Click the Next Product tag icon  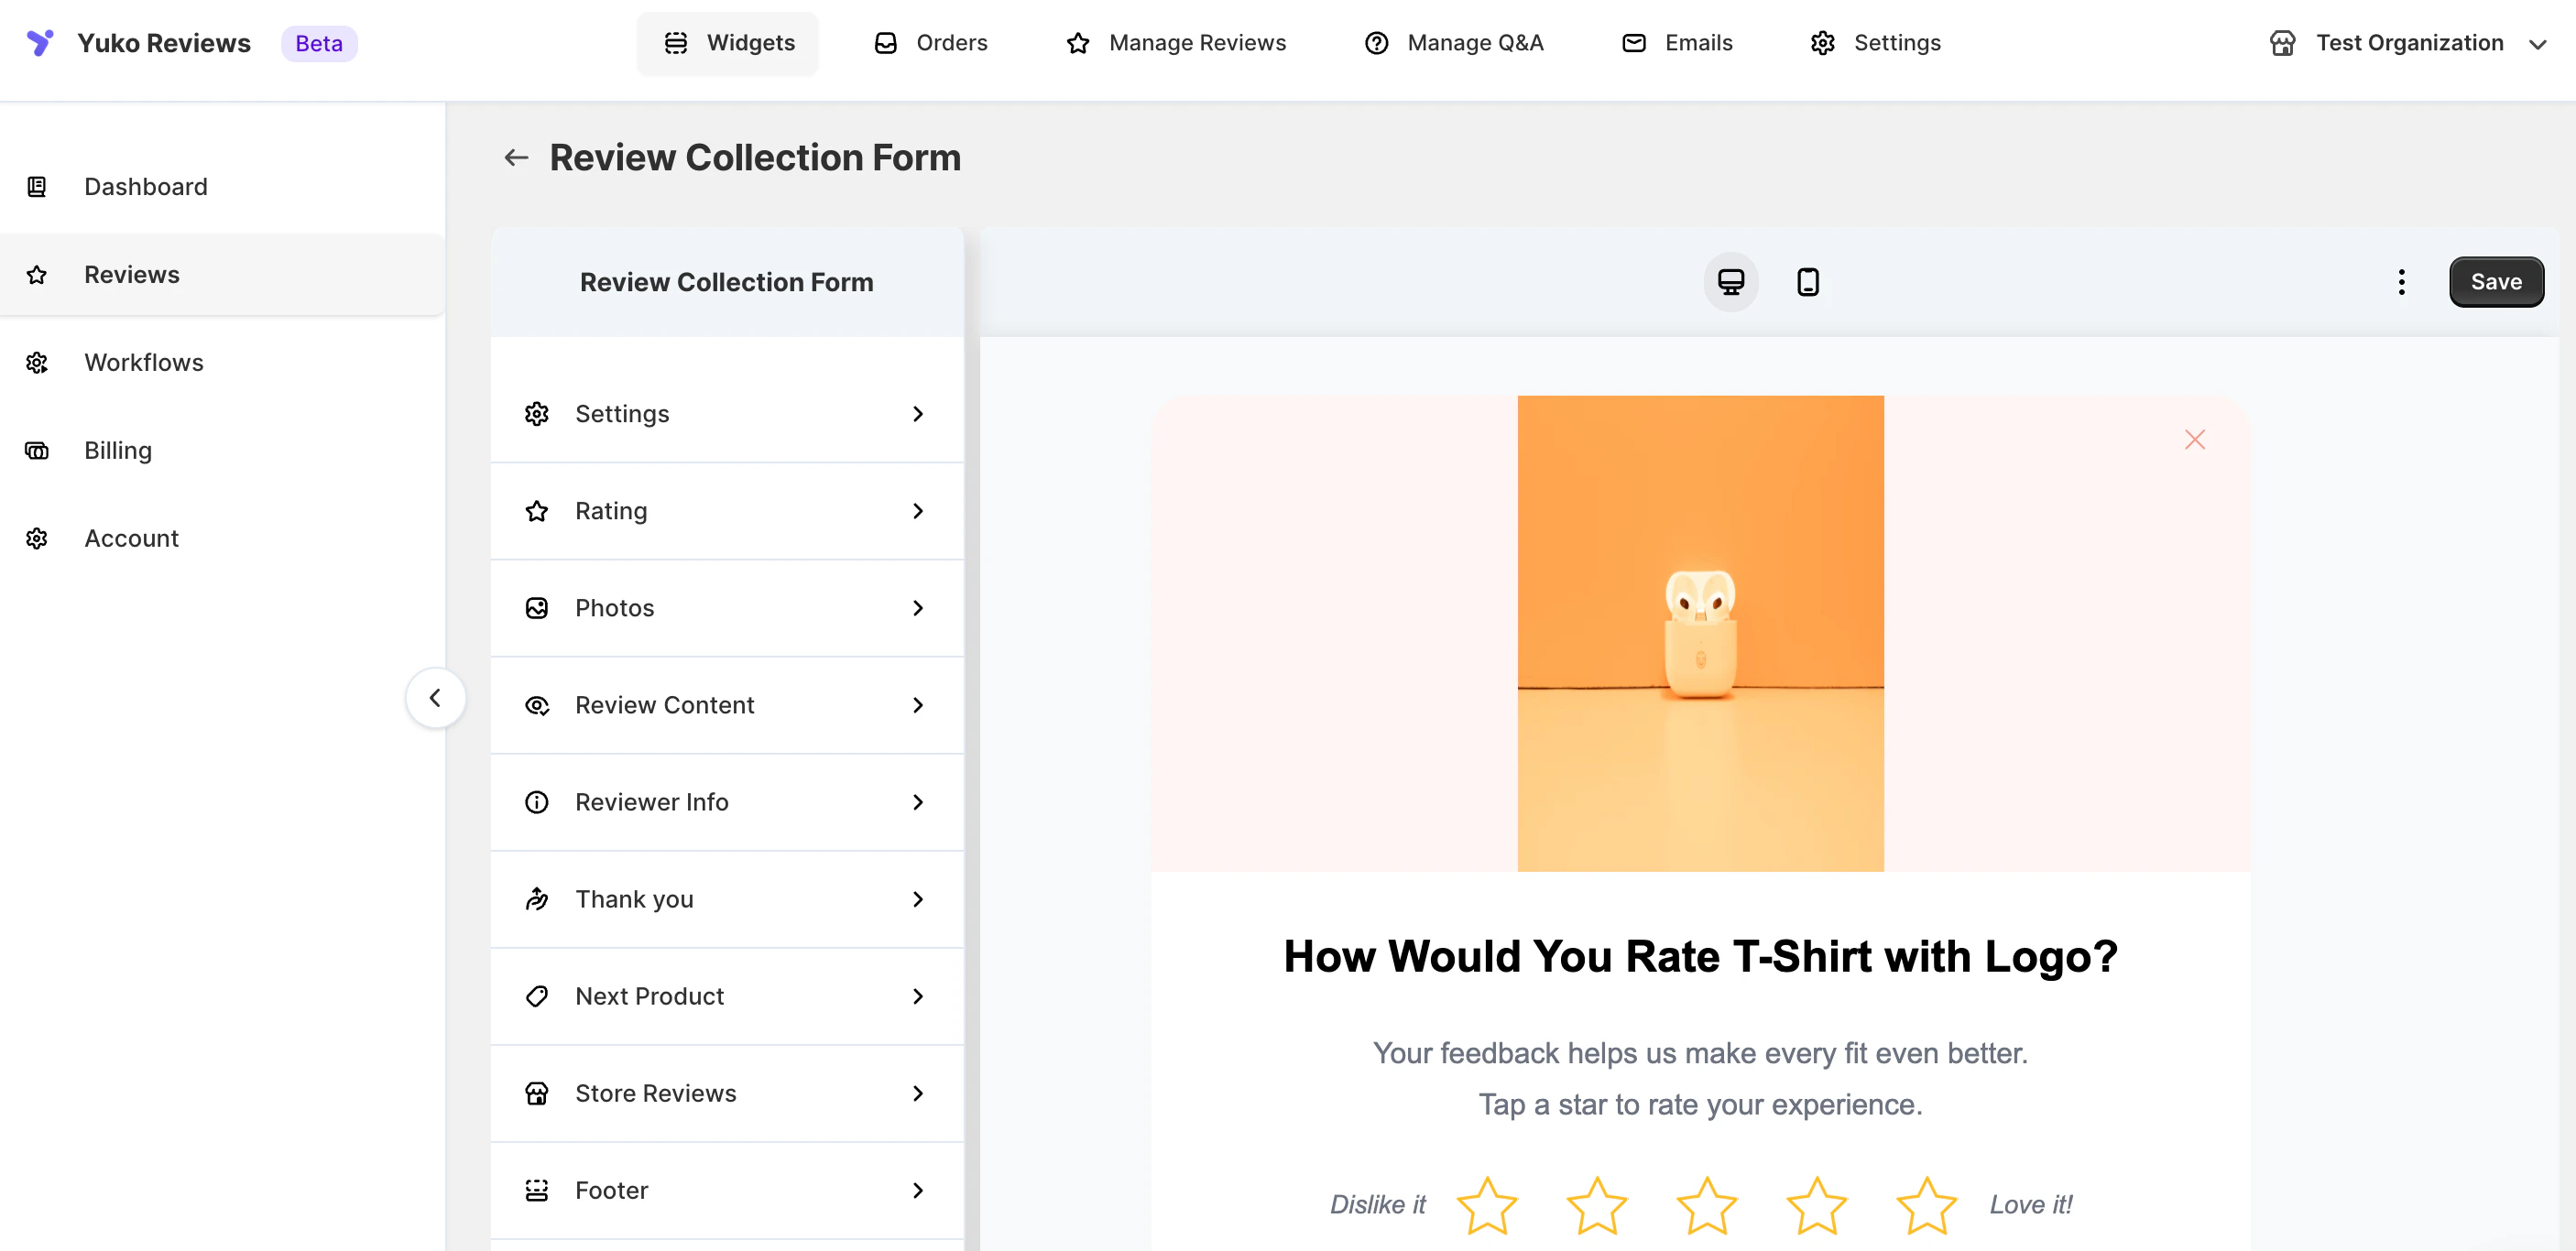[537, 996]
